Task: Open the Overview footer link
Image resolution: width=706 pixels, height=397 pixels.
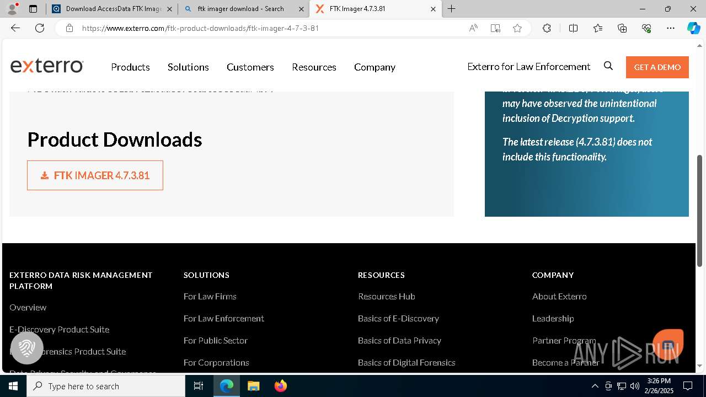Action: pyautogui.click(x=28, y=307)
